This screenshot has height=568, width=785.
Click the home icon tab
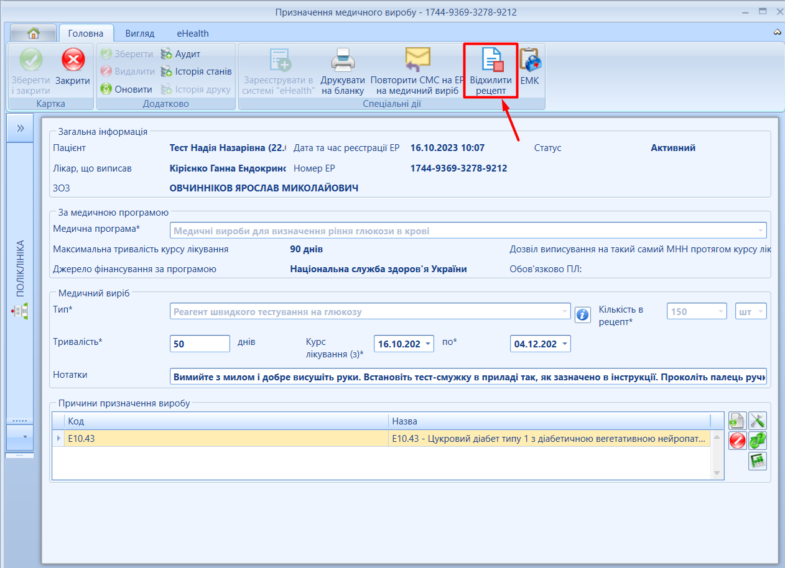coord(33,34)
